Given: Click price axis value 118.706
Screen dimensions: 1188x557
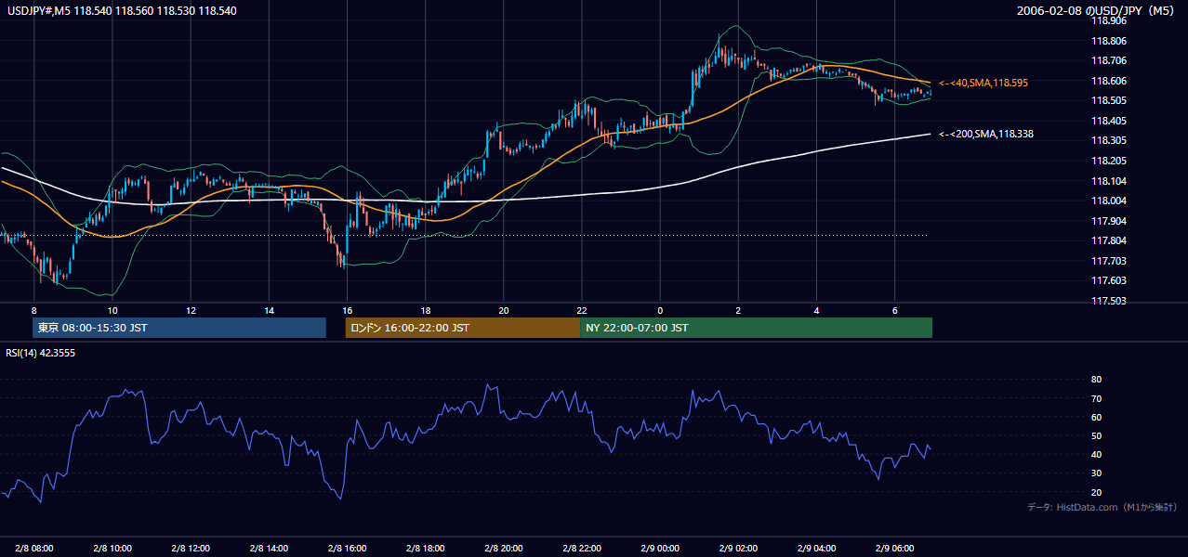Looking at the screenshot, I should click(1108, 61).
